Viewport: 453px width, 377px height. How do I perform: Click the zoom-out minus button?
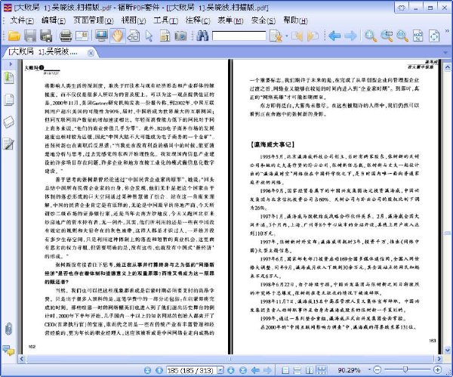coord(377,369)
